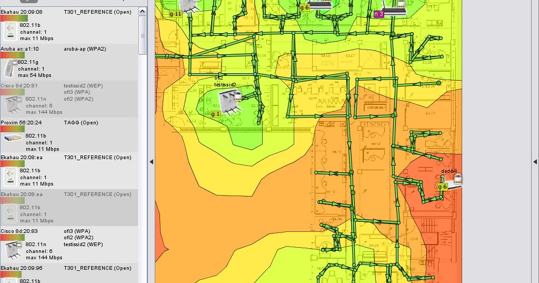
Task: Select the Ekahau 20:09:08 access point icon
Action: 10,31
